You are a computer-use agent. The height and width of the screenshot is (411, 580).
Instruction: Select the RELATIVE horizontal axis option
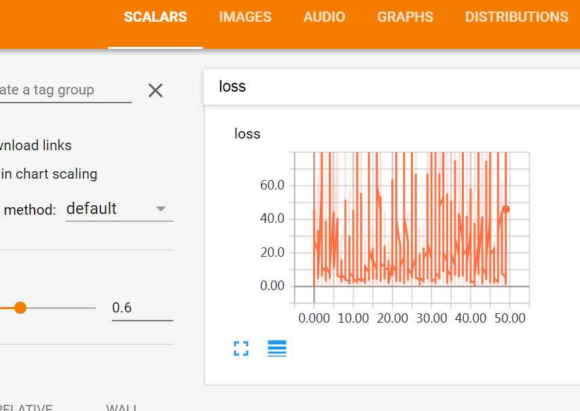pos(26,408)
